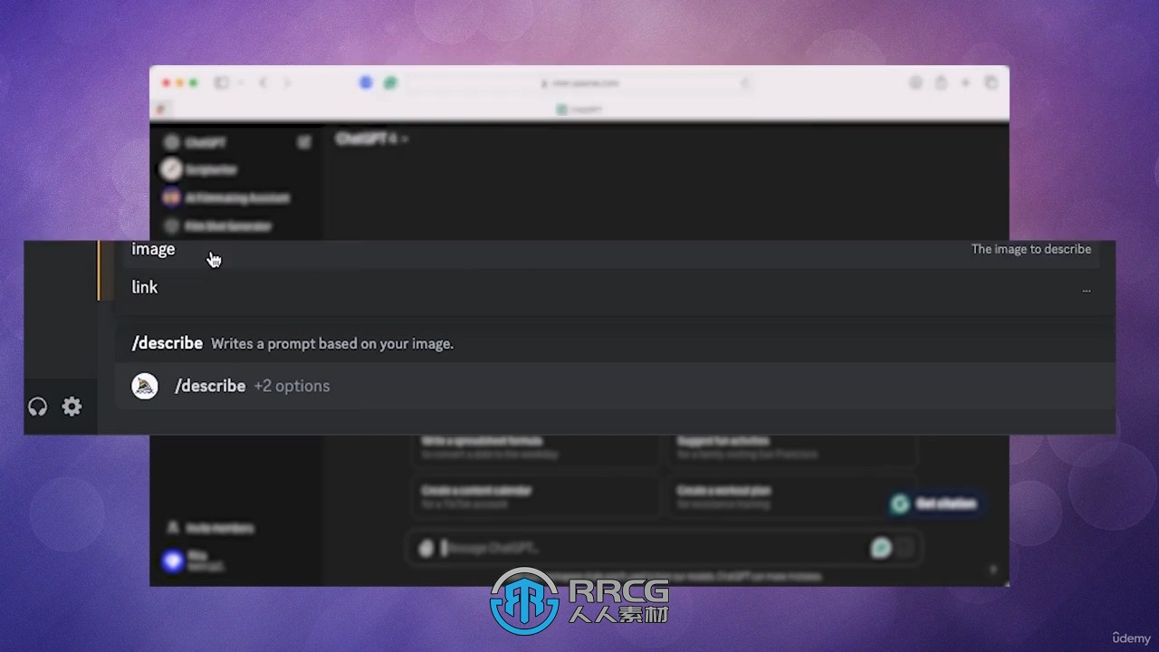Choose 'Suggest fun activities' suggestion
The height and width of the screenshot is (652, 1159).
click(x=791, y=447)
